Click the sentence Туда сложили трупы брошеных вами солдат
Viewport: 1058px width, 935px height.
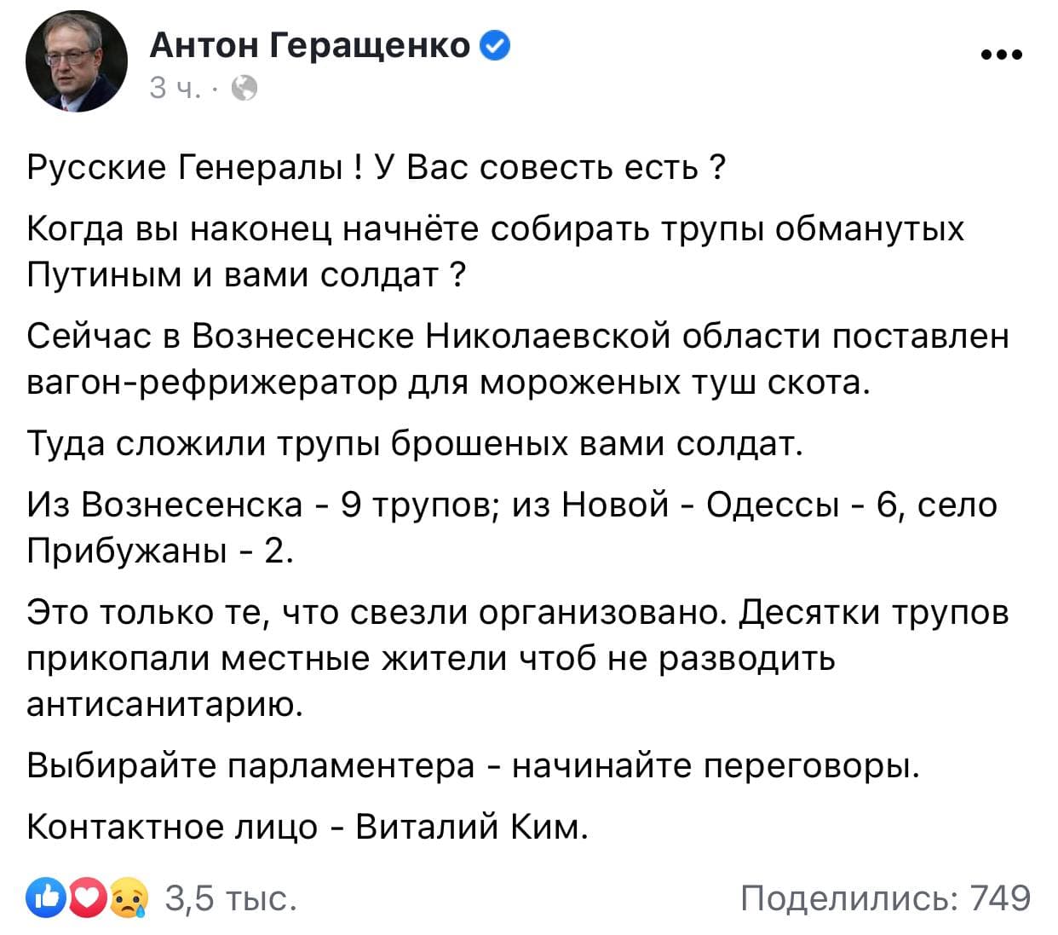pyautogui.click(x=415, y=443)
